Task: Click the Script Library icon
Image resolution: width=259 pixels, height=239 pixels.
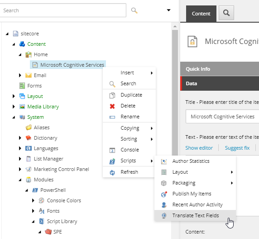Action: pyautogui.click(x=42, y=221)
